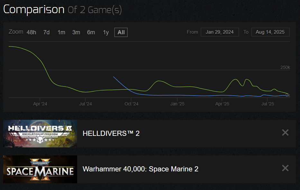300x190 pixels.
Task: Open the Space Marine 2 banner thumbnail
Action: click(x=40, y=169)
